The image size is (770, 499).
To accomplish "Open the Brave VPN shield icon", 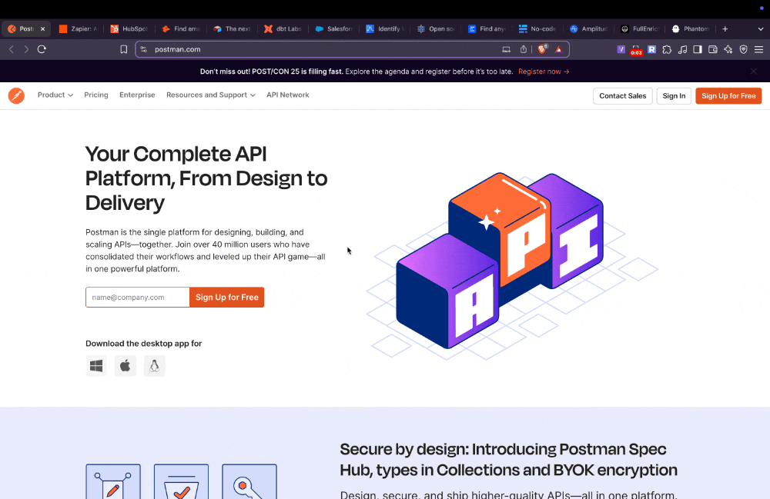I will coord(744,49).
